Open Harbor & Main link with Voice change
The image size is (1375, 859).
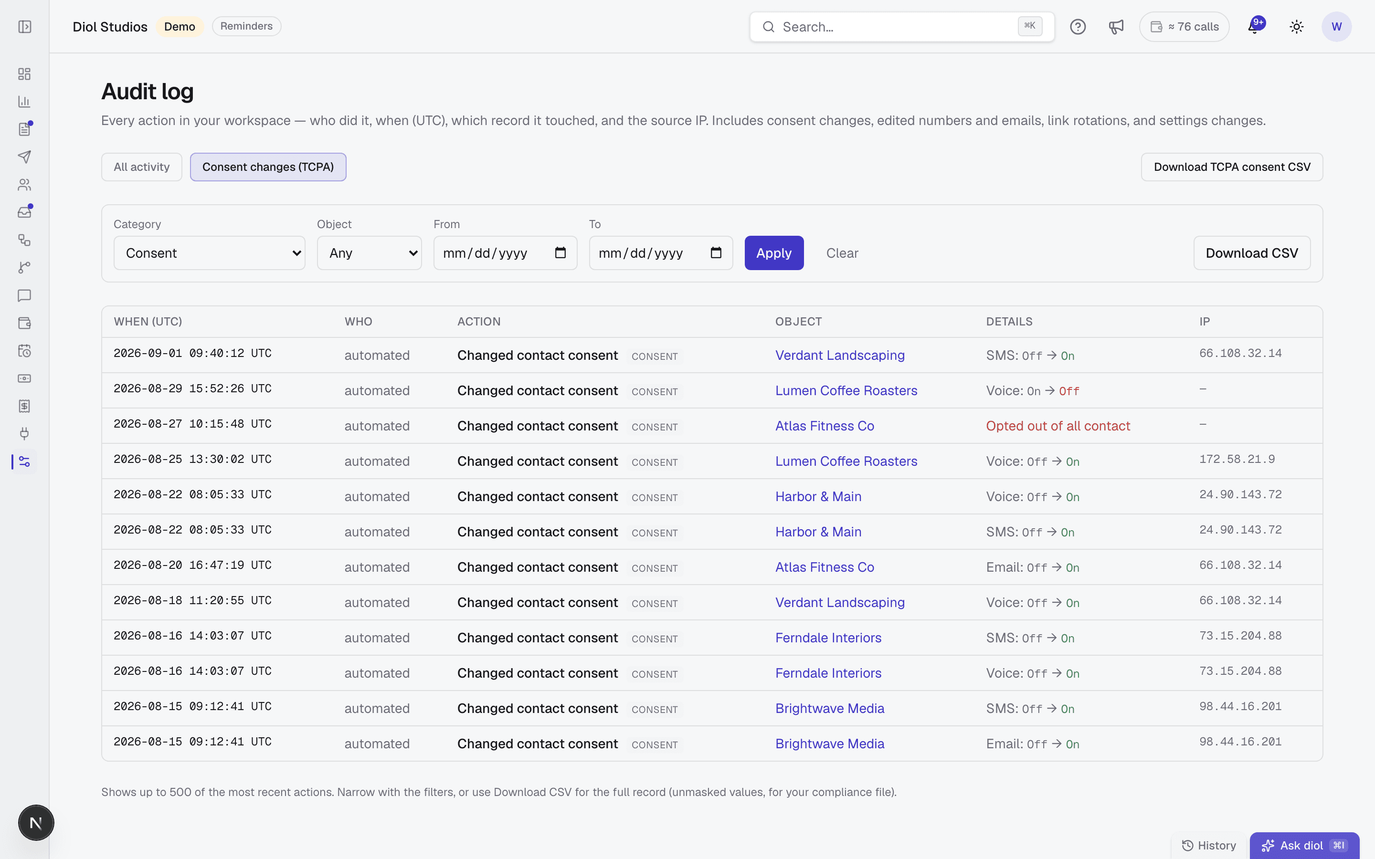tap(818, 496)
